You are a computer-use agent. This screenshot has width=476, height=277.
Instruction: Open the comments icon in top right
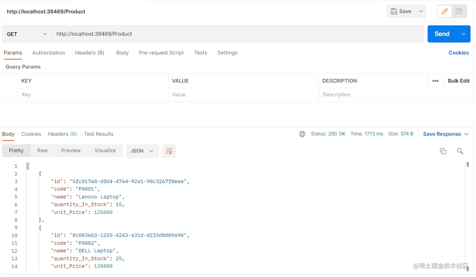click(459, 11)
